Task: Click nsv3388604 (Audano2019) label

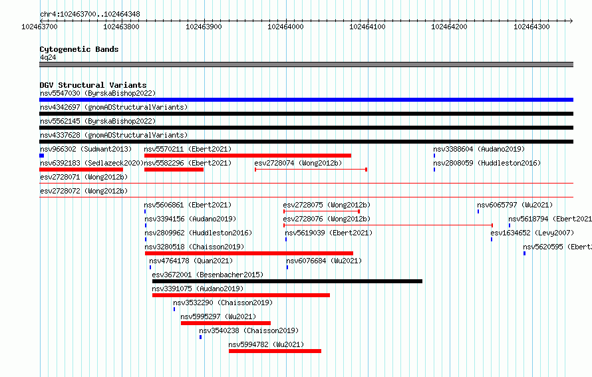Action: [479, 149]
